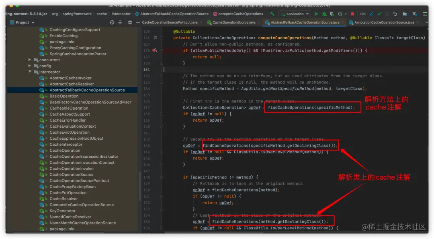Open Project panel settings gear
The image size is (434, 239).
pos(130,22)
